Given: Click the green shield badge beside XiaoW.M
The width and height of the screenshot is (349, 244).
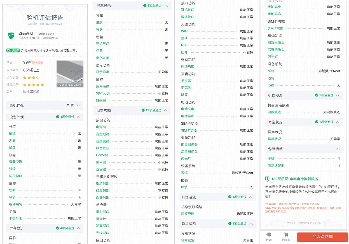Looking at the screenshot, I should pyautogui.click(x=11, y=36).
